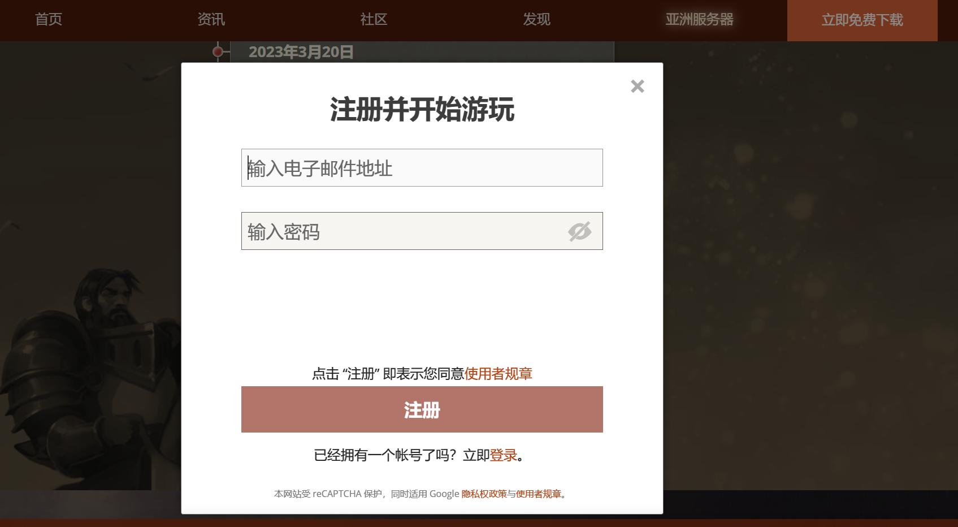Click the 2023年3月20日 timeline entry
The height and width of the screenshot is (527, 958).
coord(301,51)
